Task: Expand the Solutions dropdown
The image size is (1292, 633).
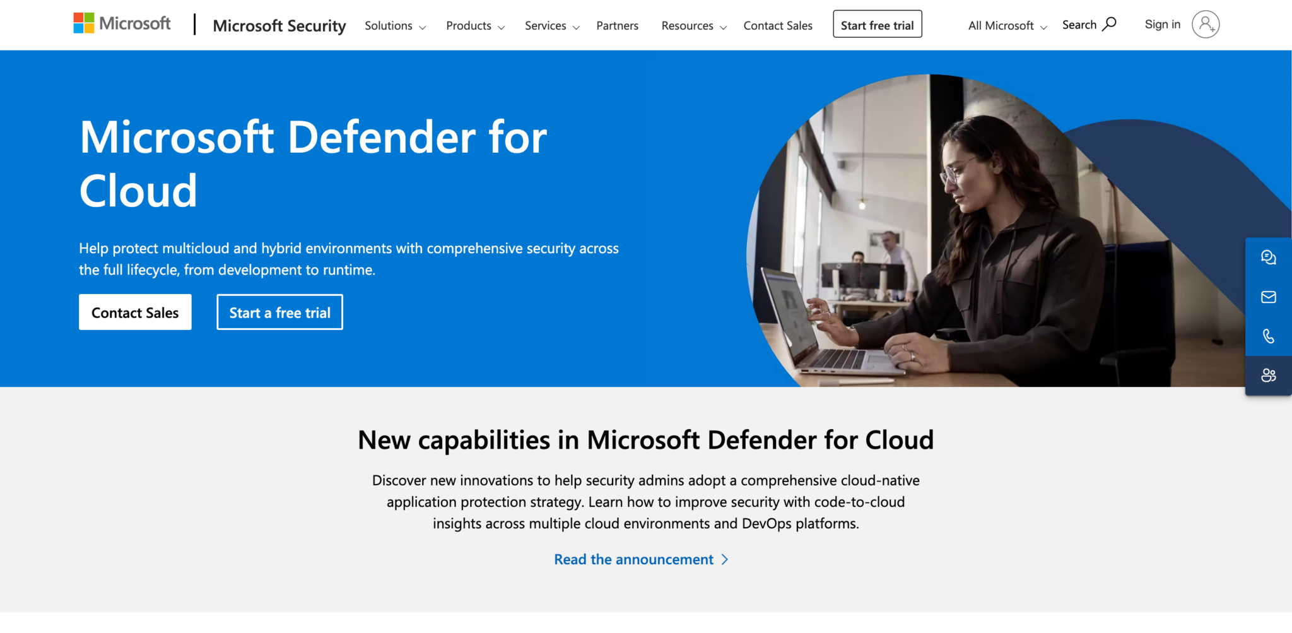Action: [x=394, y=25]
